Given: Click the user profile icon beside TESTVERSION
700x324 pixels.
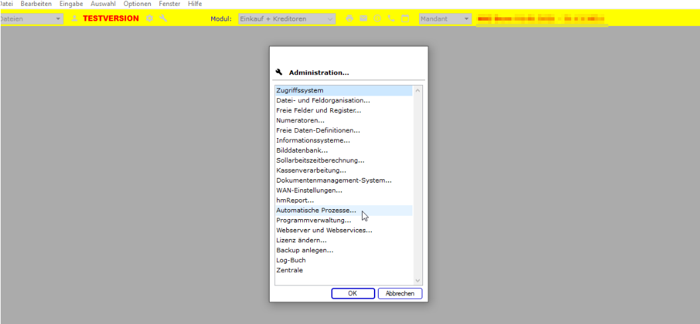Looking at the screenshot, I should [x=74, y=19].
